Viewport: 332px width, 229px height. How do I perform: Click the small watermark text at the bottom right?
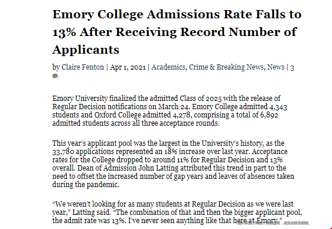[x=274, y=223]
